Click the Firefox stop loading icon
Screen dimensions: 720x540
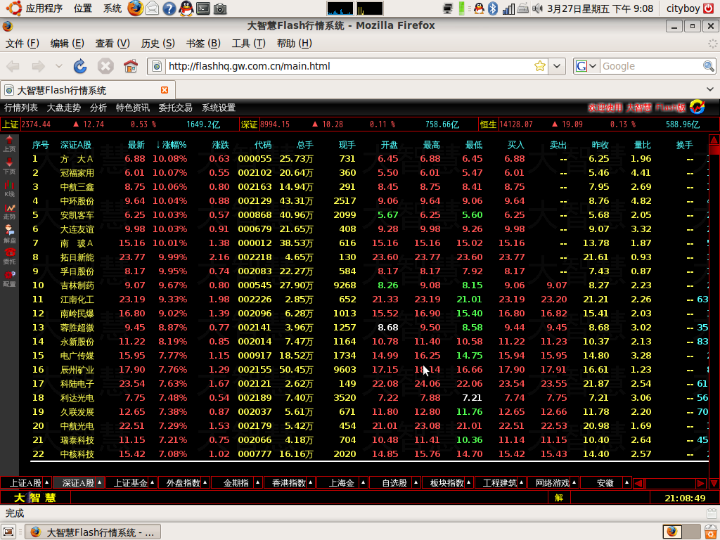click(105, 66)
